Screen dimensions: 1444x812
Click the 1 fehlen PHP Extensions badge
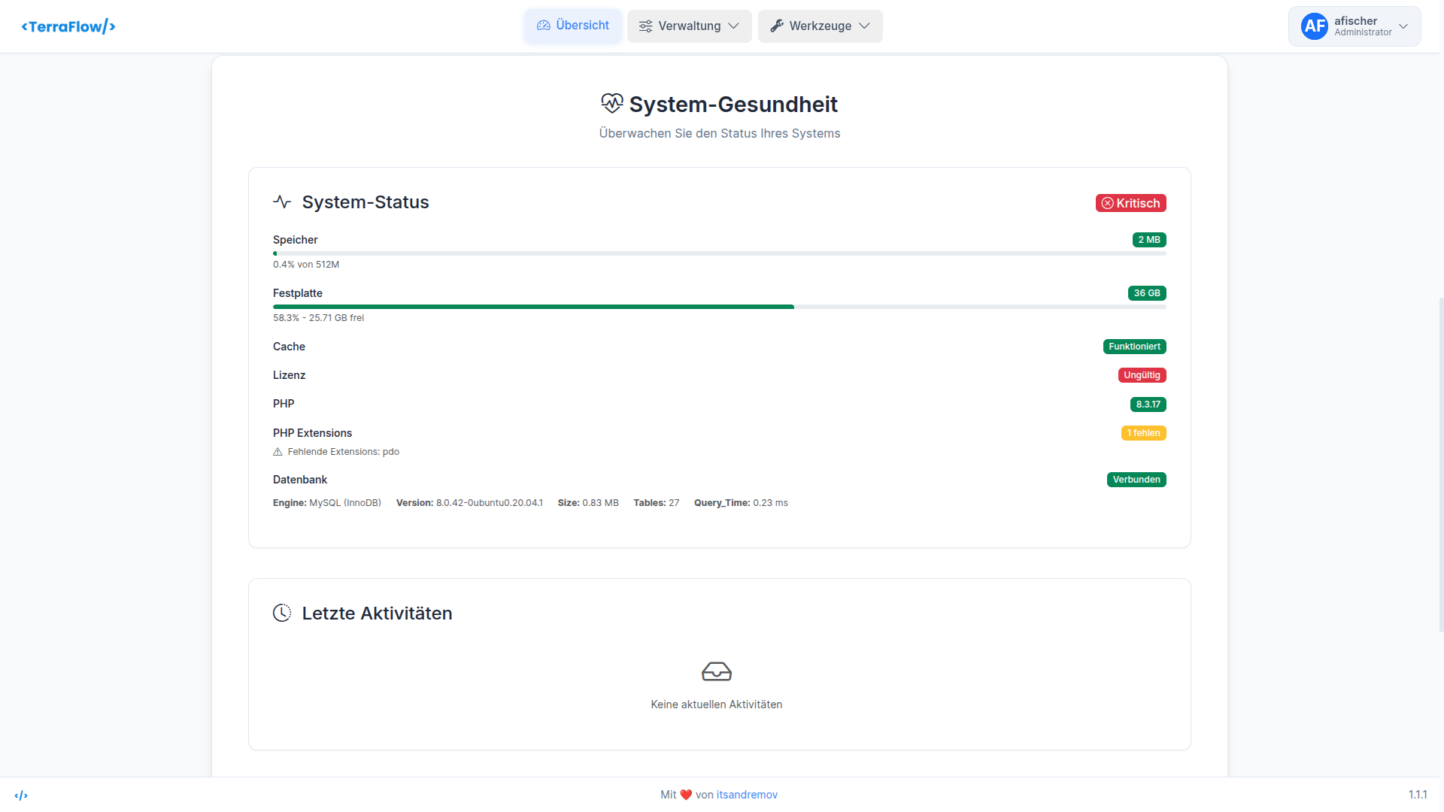click(1144, 433)
